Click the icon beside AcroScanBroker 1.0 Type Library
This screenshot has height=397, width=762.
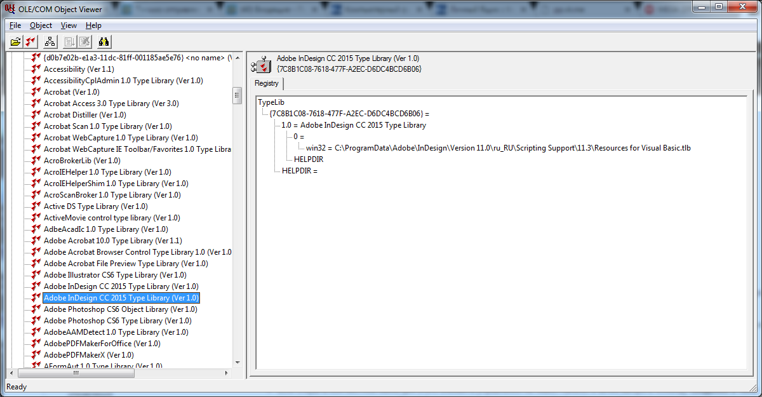coord(36,195)
